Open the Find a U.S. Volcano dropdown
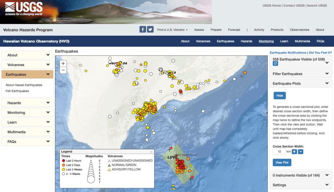334x192 pixels. click(x=172, y=30)
